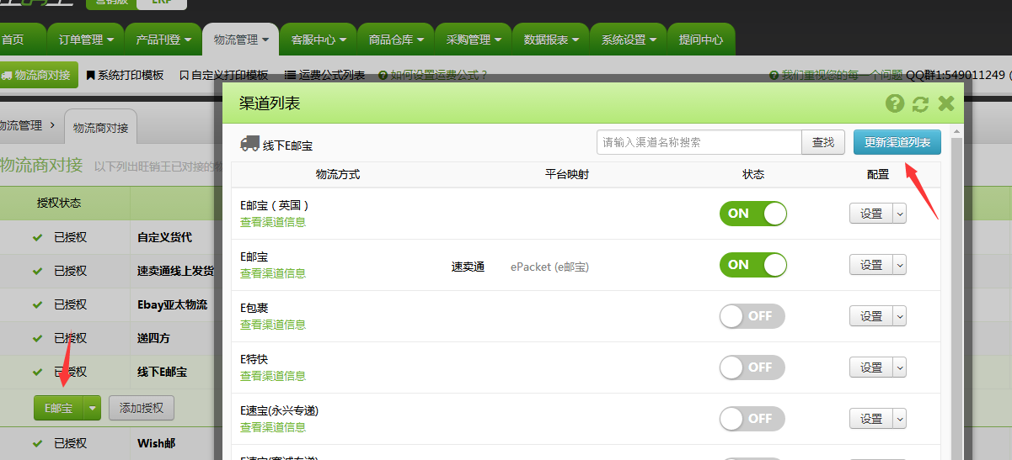Screen dimensions: 1012x460
Task: Turn off the E邮宝（英国）switch
Action: (x=752, y=214)
